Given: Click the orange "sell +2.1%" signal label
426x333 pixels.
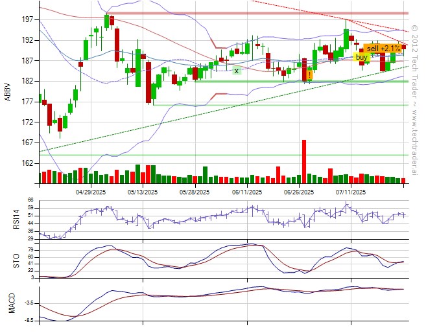Looking at the screenshot, I should pyautogui.click(x=383, y=49).
